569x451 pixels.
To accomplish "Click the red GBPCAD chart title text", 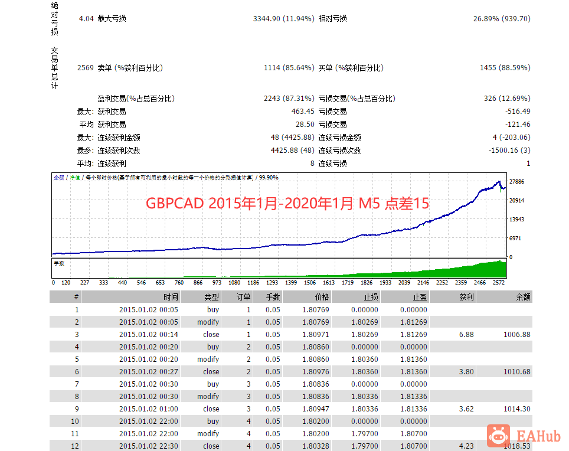I will 287,203.
